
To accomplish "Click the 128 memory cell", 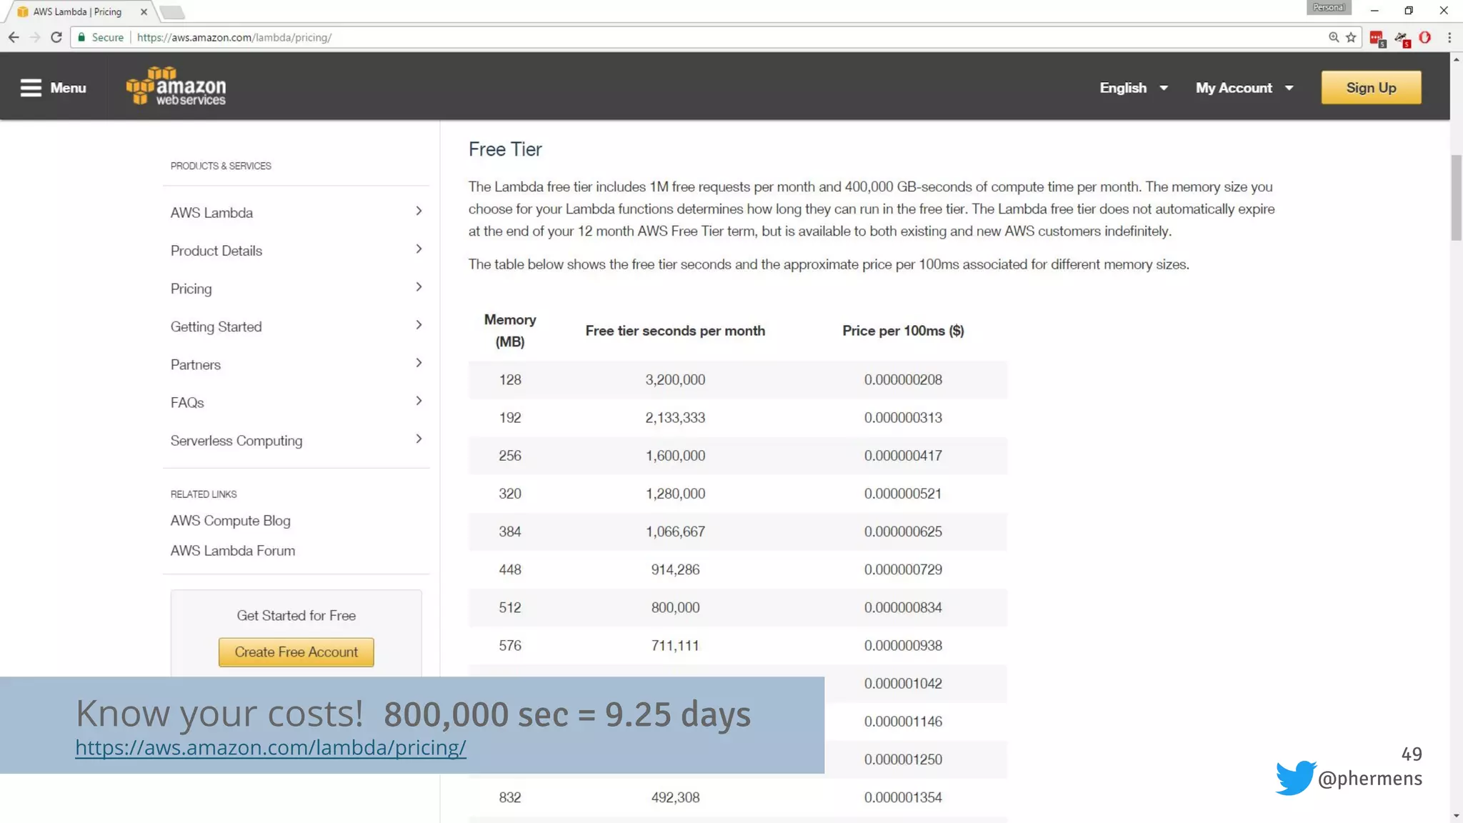I will [x=509, y=379].
